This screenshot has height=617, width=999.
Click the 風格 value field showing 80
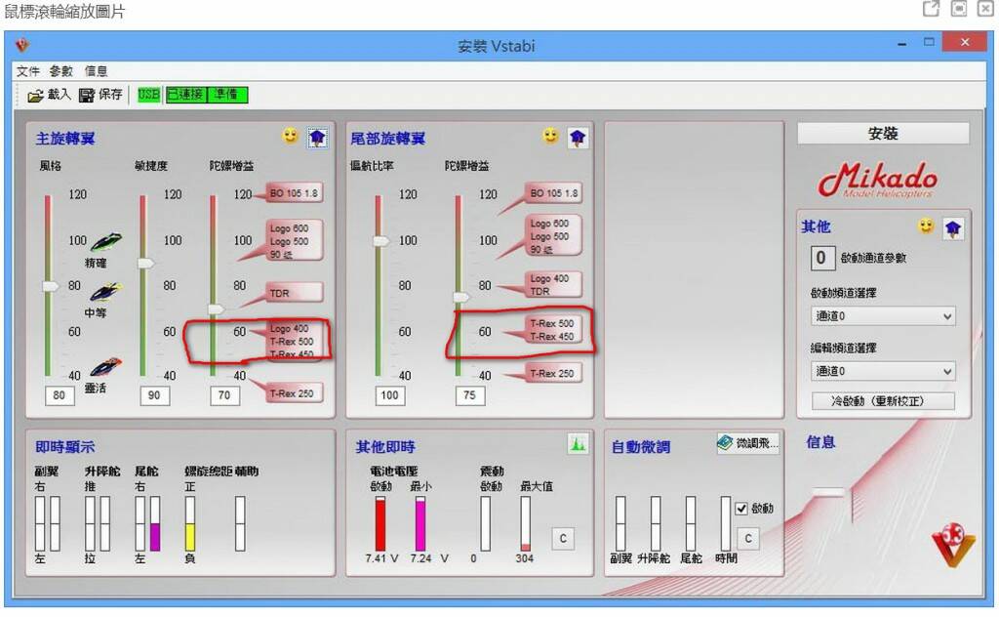click(x=60, y=395)
